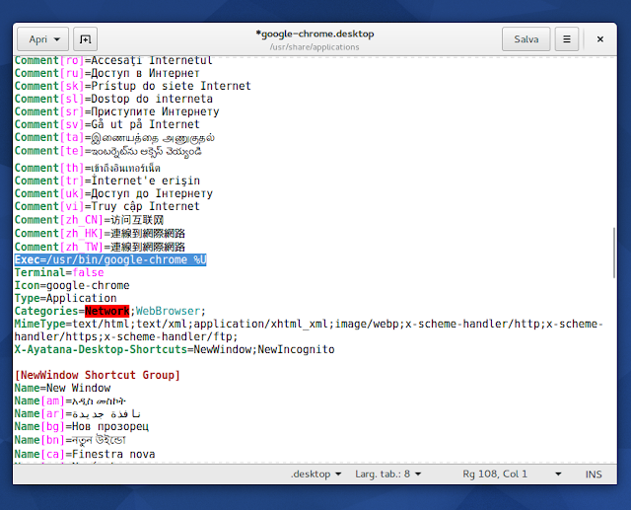Close the gedit window
Viewport: 631px width, 510px height.
(x=600, y=39)
